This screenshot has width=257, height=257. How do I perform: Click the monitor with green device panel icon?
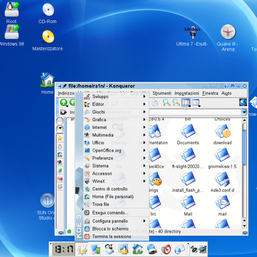click(96, 249)
